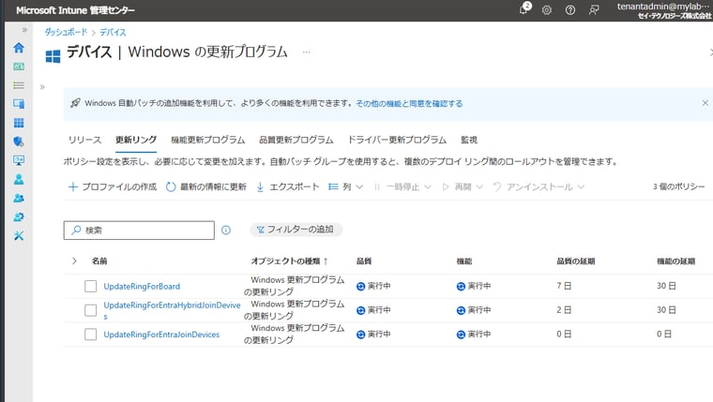Open その他の機能と同意を確認する link
713x402 pixels.
[409, 104]
